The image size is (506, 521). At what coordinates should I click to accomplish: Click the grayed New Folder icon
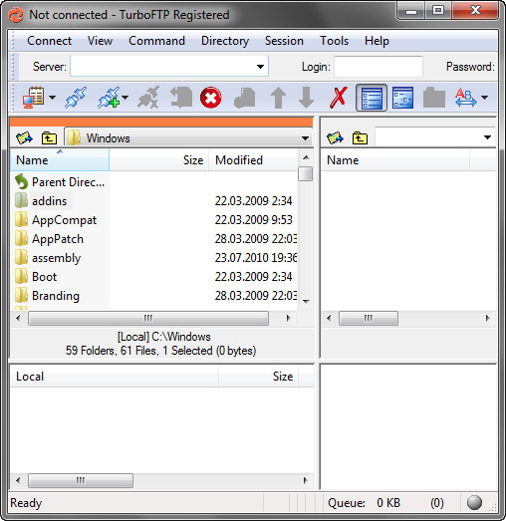[x=434, y=98]
